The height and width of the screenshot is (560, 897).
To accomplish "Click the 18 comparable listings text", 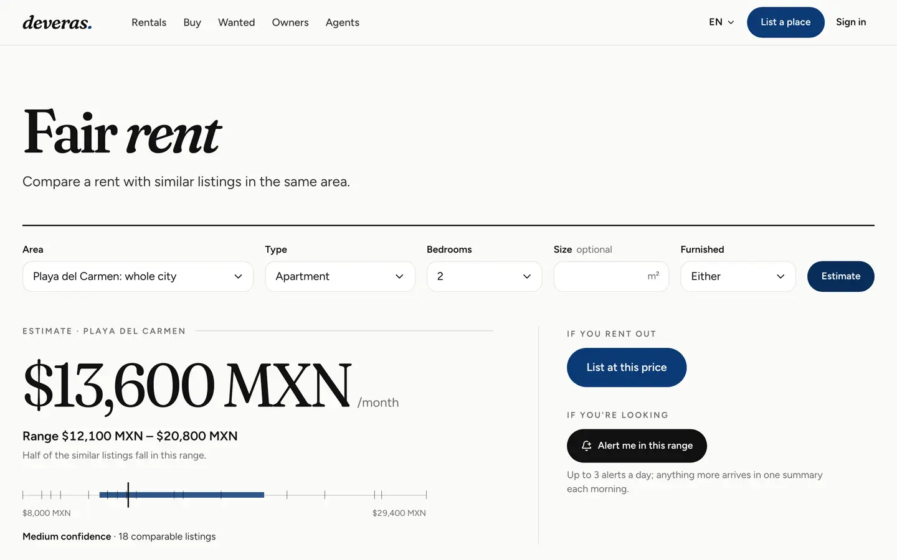I will tap(167, 536).
